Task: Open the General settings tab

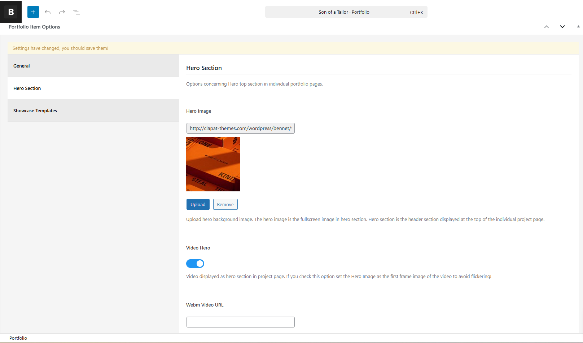Action: [93, 66]
